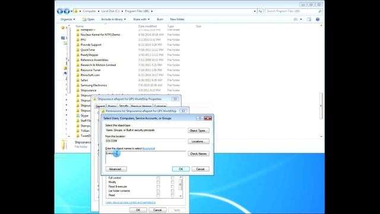Open Learn about access control and permissions link
Screen dimensions: 380x214
131,202
